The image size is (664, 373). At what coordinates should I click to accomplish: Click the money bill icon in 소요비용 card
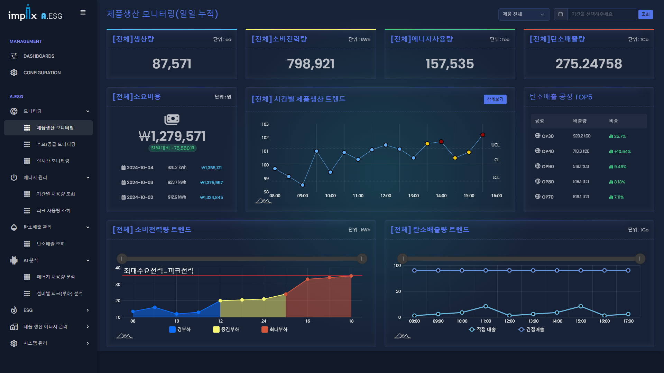[172, 119]
